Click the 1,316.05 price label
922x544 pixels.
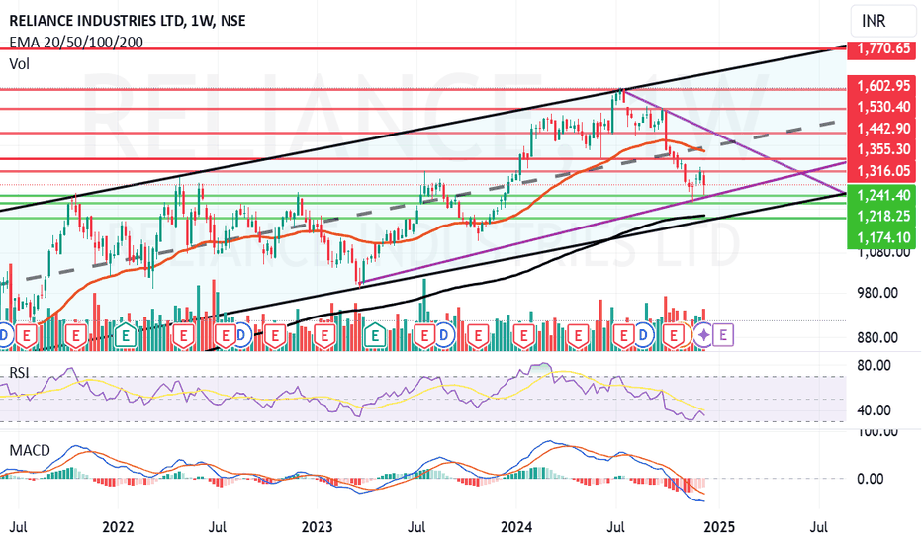pos(881,170)
